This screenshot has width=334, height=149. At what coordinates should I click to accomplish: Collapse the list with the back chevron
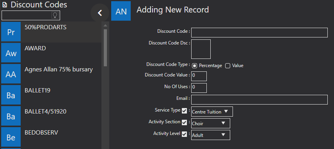click(100, 13)
